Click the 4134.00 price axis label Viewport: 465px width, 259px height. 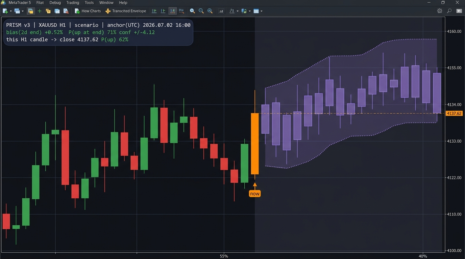(454, 105)
